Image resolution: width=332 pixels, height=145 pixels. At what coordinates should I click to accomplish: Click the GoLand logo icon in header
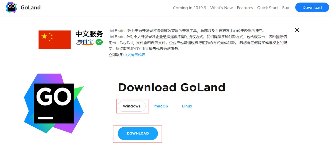tap(11, 7)
